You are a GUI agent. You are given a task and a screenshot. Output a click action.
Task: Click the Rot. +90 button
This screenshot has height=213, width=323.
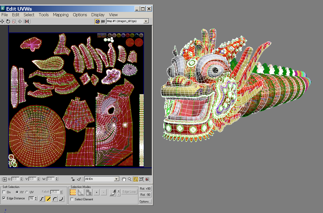145,189
